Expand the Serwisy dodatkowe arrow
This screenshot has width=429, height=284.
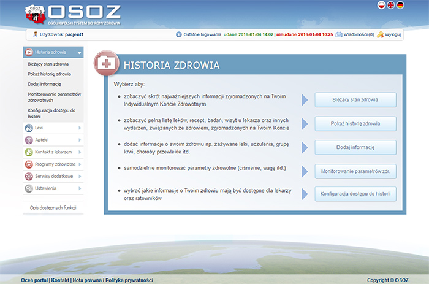[79, 177]
